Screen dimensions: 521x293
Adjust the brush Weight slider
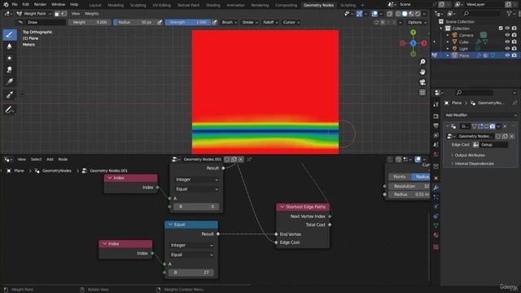click(89, 22)
